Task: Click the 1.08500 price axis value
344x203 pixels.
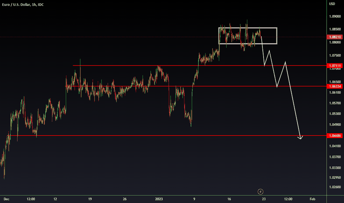Action: click(x=335, y=29)
